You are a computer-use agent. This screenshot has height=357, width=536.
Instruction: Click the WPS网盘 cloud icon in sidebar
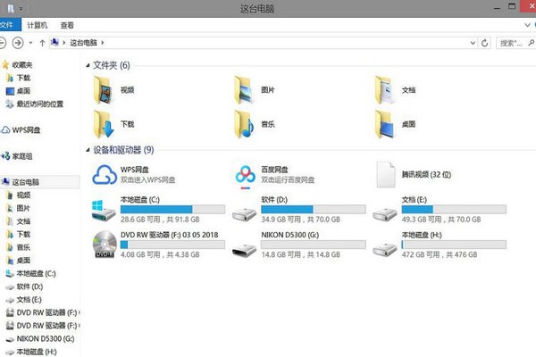5,129
